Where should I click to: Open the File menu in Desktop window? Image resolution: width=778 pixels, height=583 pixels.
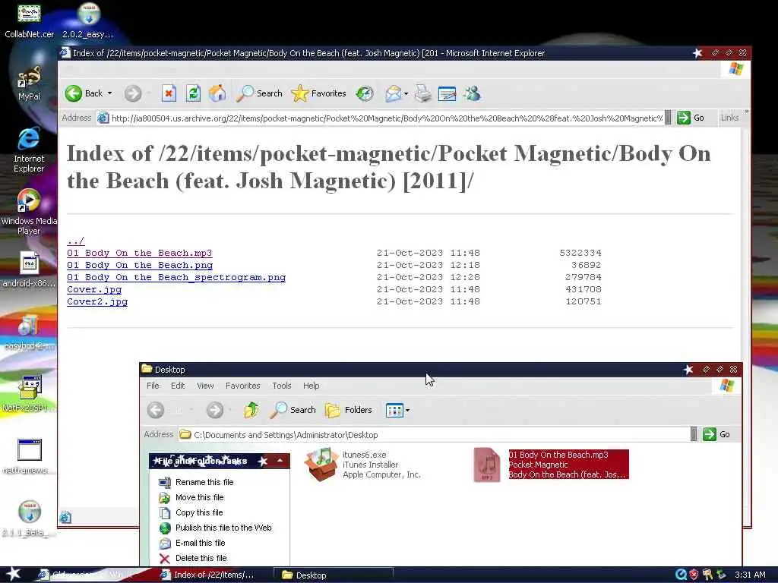coord(153,386)
